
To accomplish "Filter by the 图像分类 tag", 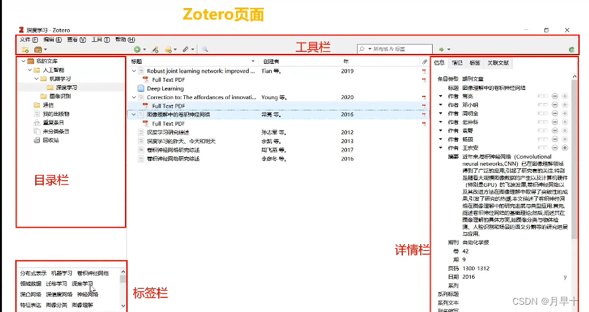I will 57,305.
